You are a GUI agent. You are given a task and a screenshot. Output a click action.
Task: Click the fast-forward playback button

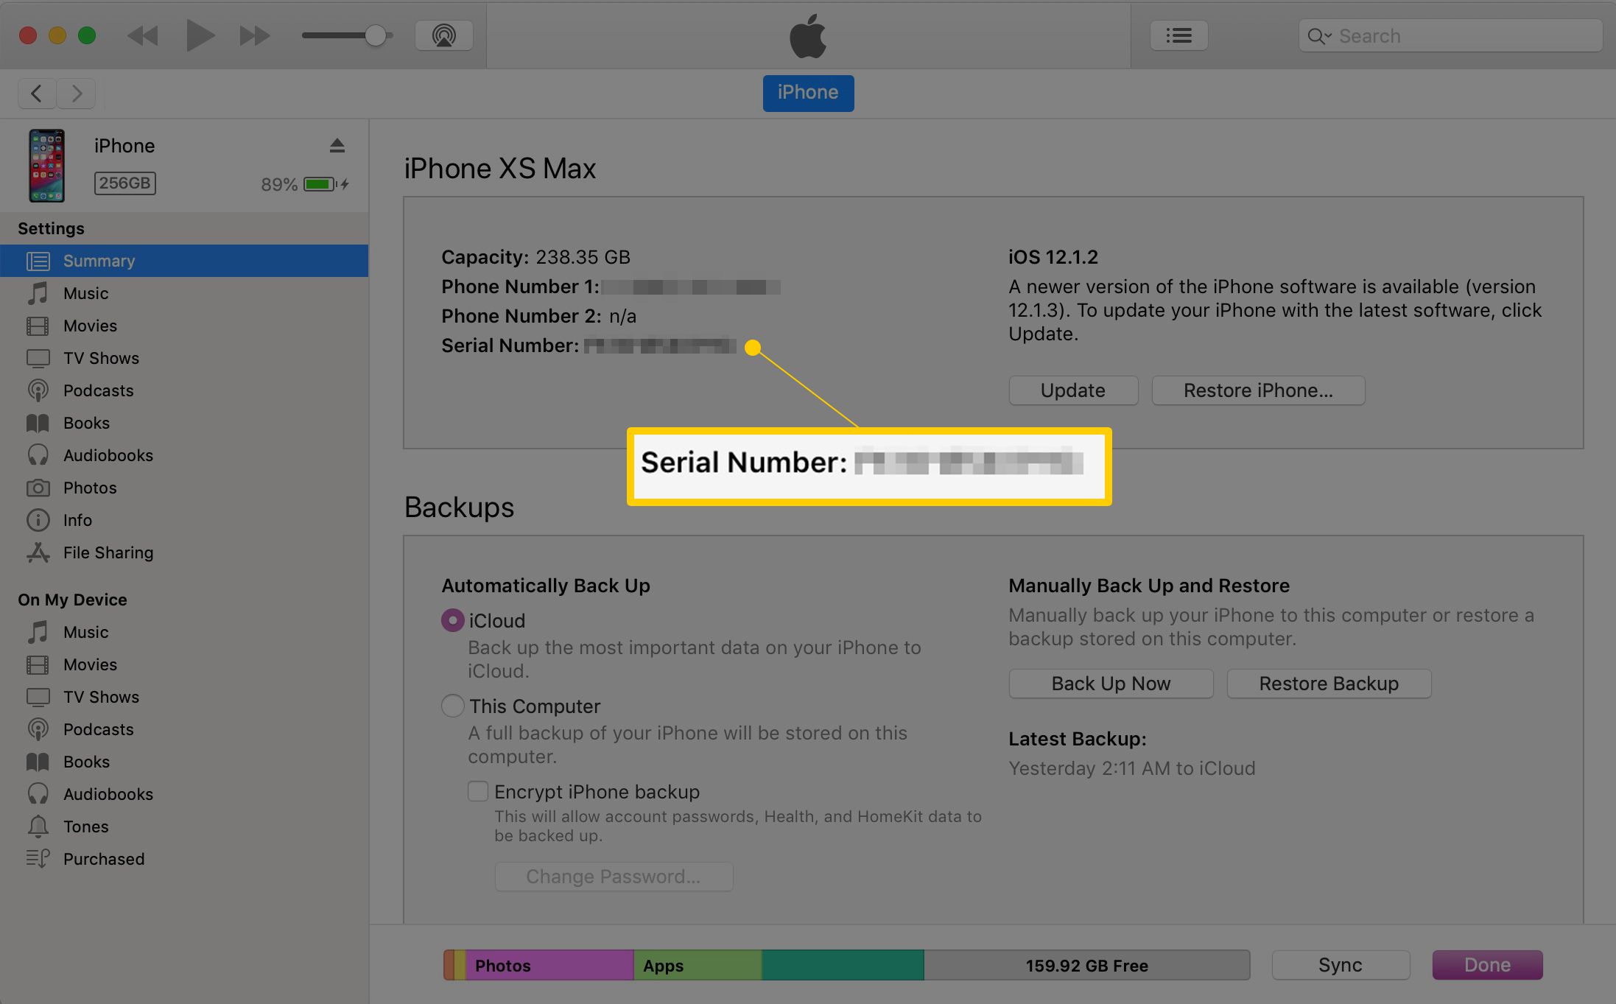click(255, 35)
